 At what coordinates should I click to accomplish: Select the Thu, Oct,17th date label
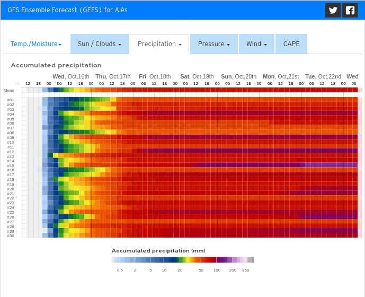[113, 76]
